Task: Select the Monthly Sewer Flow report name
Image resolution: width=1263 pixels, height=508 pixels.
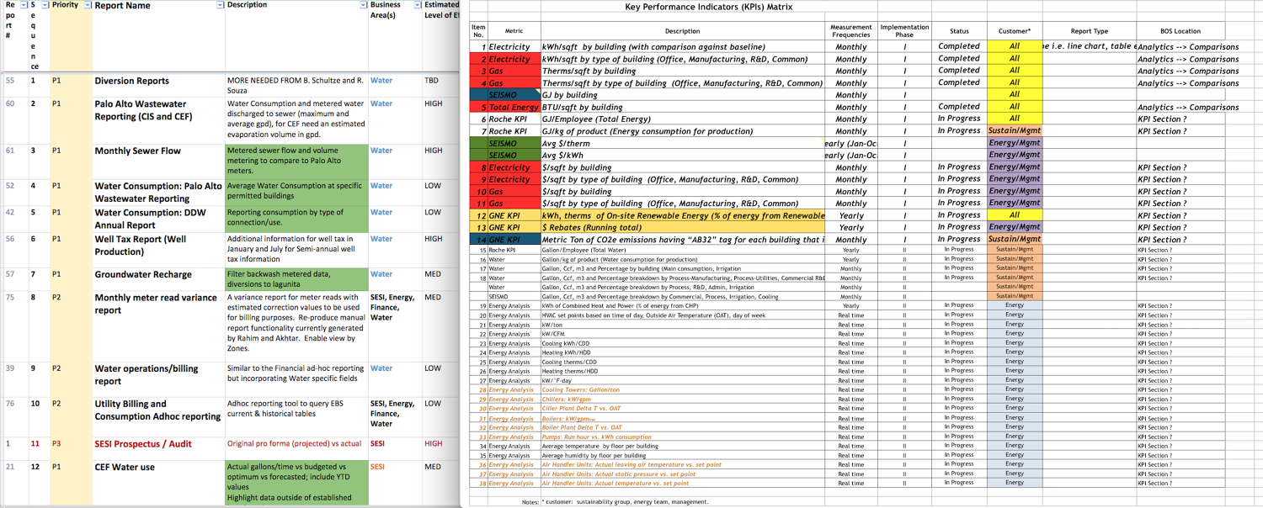Action: [x=137, y=151]
